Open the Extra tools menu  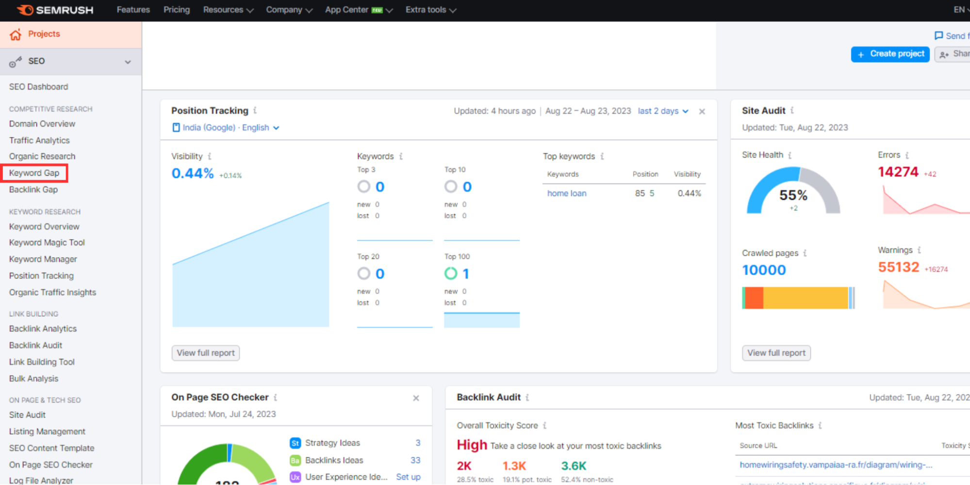429,10
